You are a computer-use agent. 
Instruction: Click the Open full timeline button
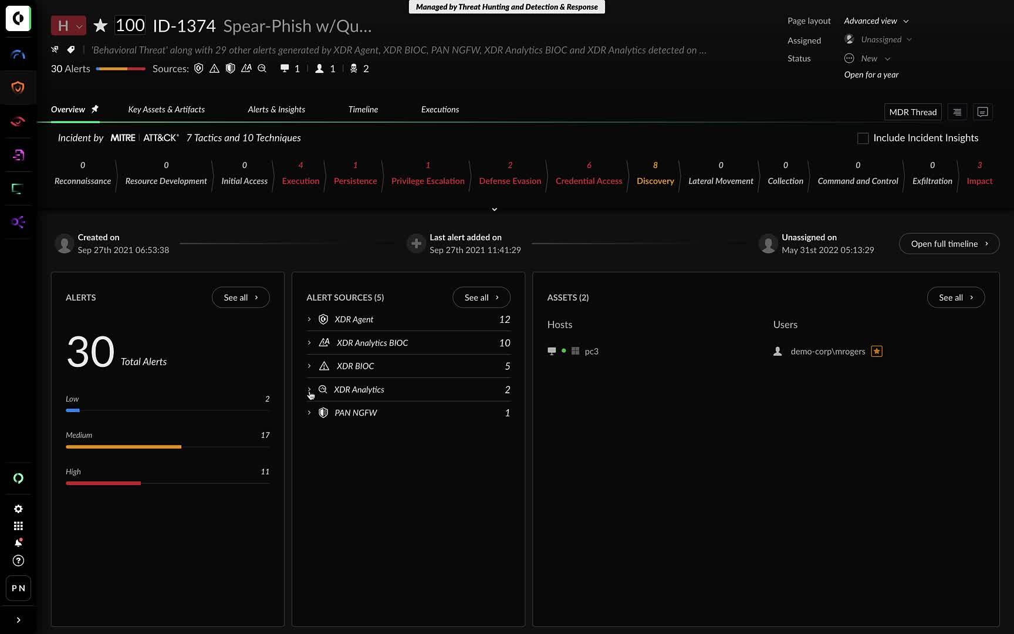click(x=949, y=244)
